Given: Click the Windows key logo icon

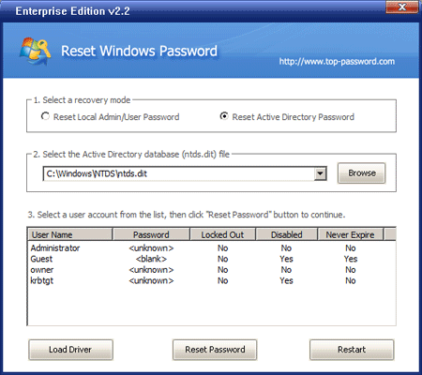Looking at the screenshot, I should (x=36, y=52).
